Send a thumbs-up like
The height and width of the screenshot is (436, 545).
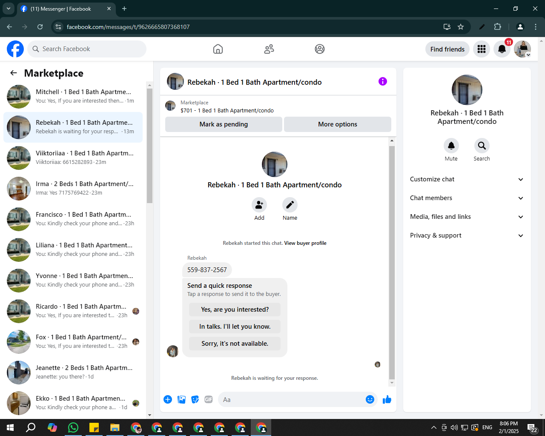387,399
